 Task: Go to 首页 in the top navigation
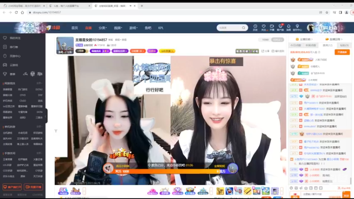[x=74, y=28]
